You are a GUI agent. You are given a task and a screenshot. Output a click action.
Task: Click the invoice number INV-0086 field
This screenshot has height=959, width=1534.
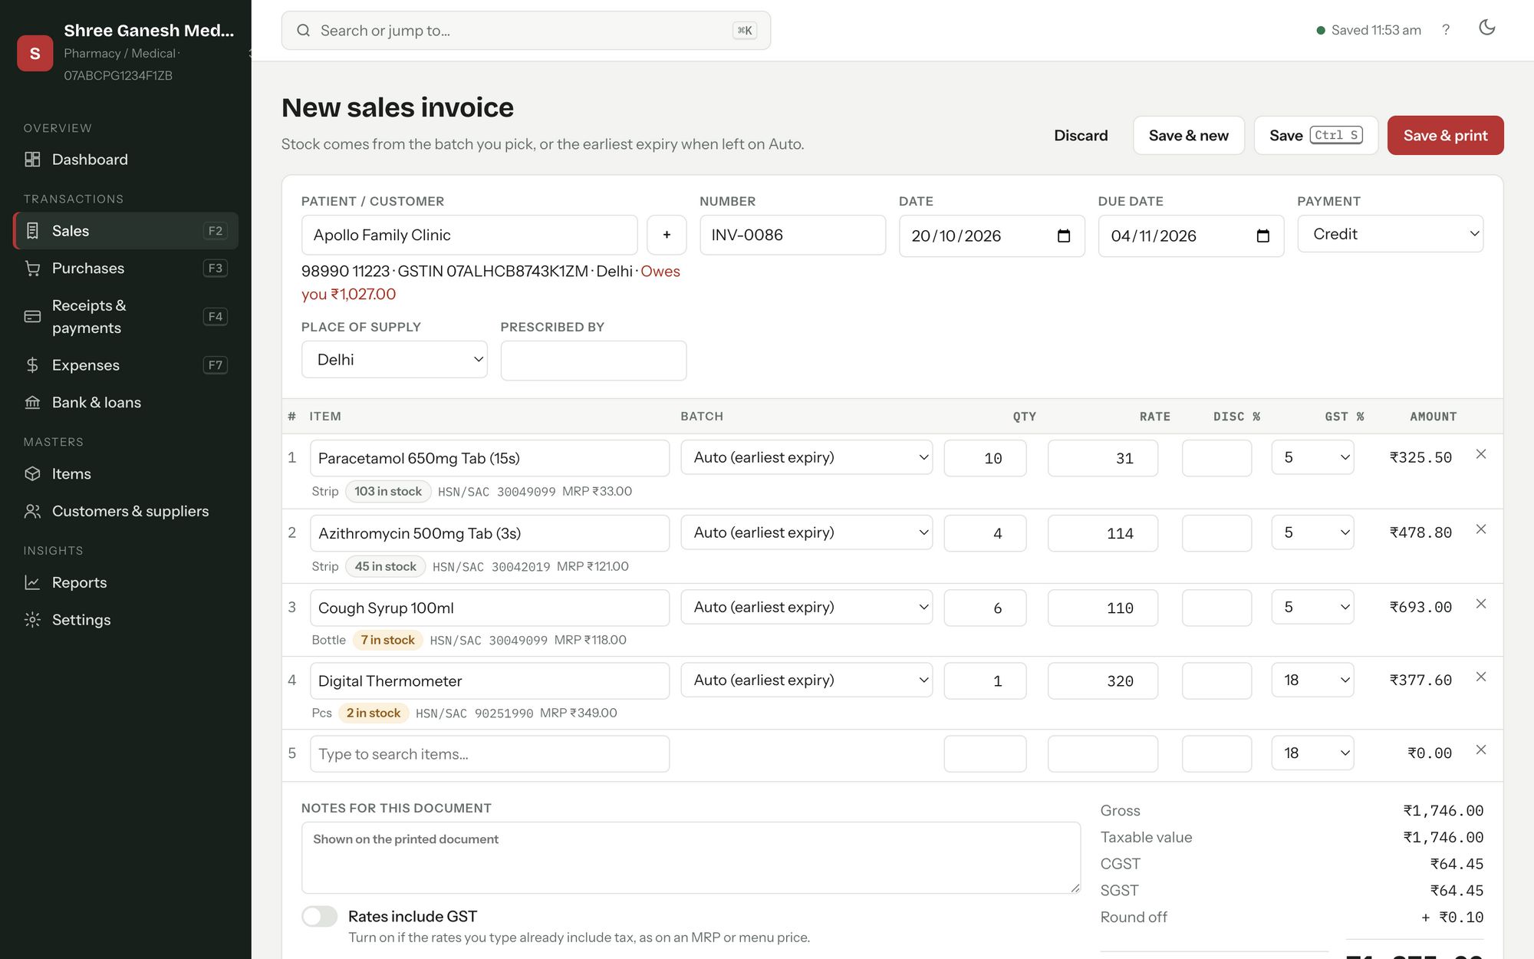792,235
